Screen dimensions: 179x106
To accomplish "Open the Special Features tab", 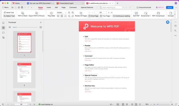I will coord(87,7).
